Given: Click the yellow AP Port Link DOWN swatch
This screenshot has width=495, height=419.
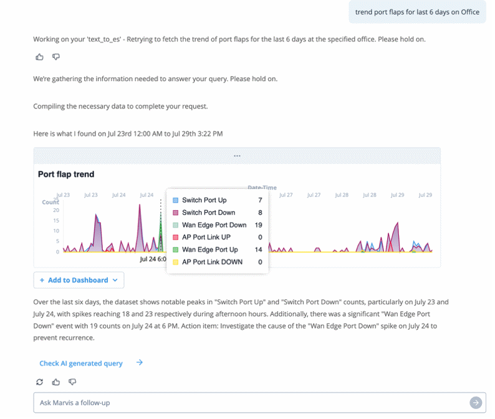Looking at the screenshot, I should pos(176,262).
